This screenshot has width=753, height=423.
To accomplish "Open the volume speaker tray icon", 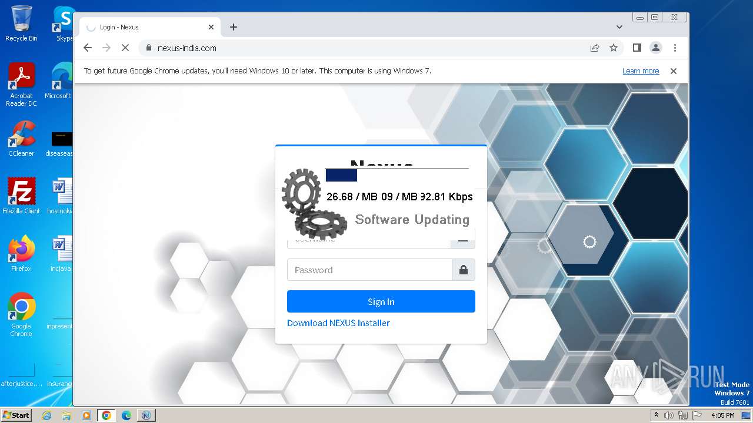I will tap(669, 415).
